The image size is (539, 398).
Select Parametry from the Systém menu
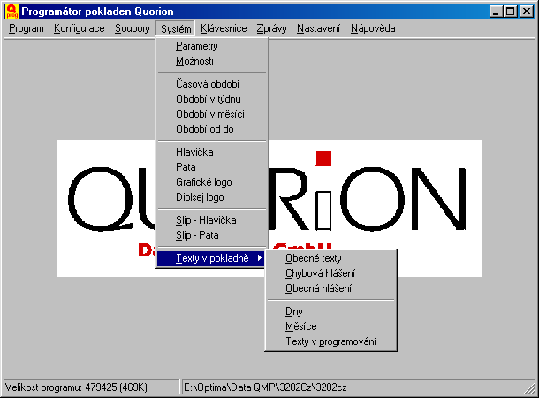212,46
